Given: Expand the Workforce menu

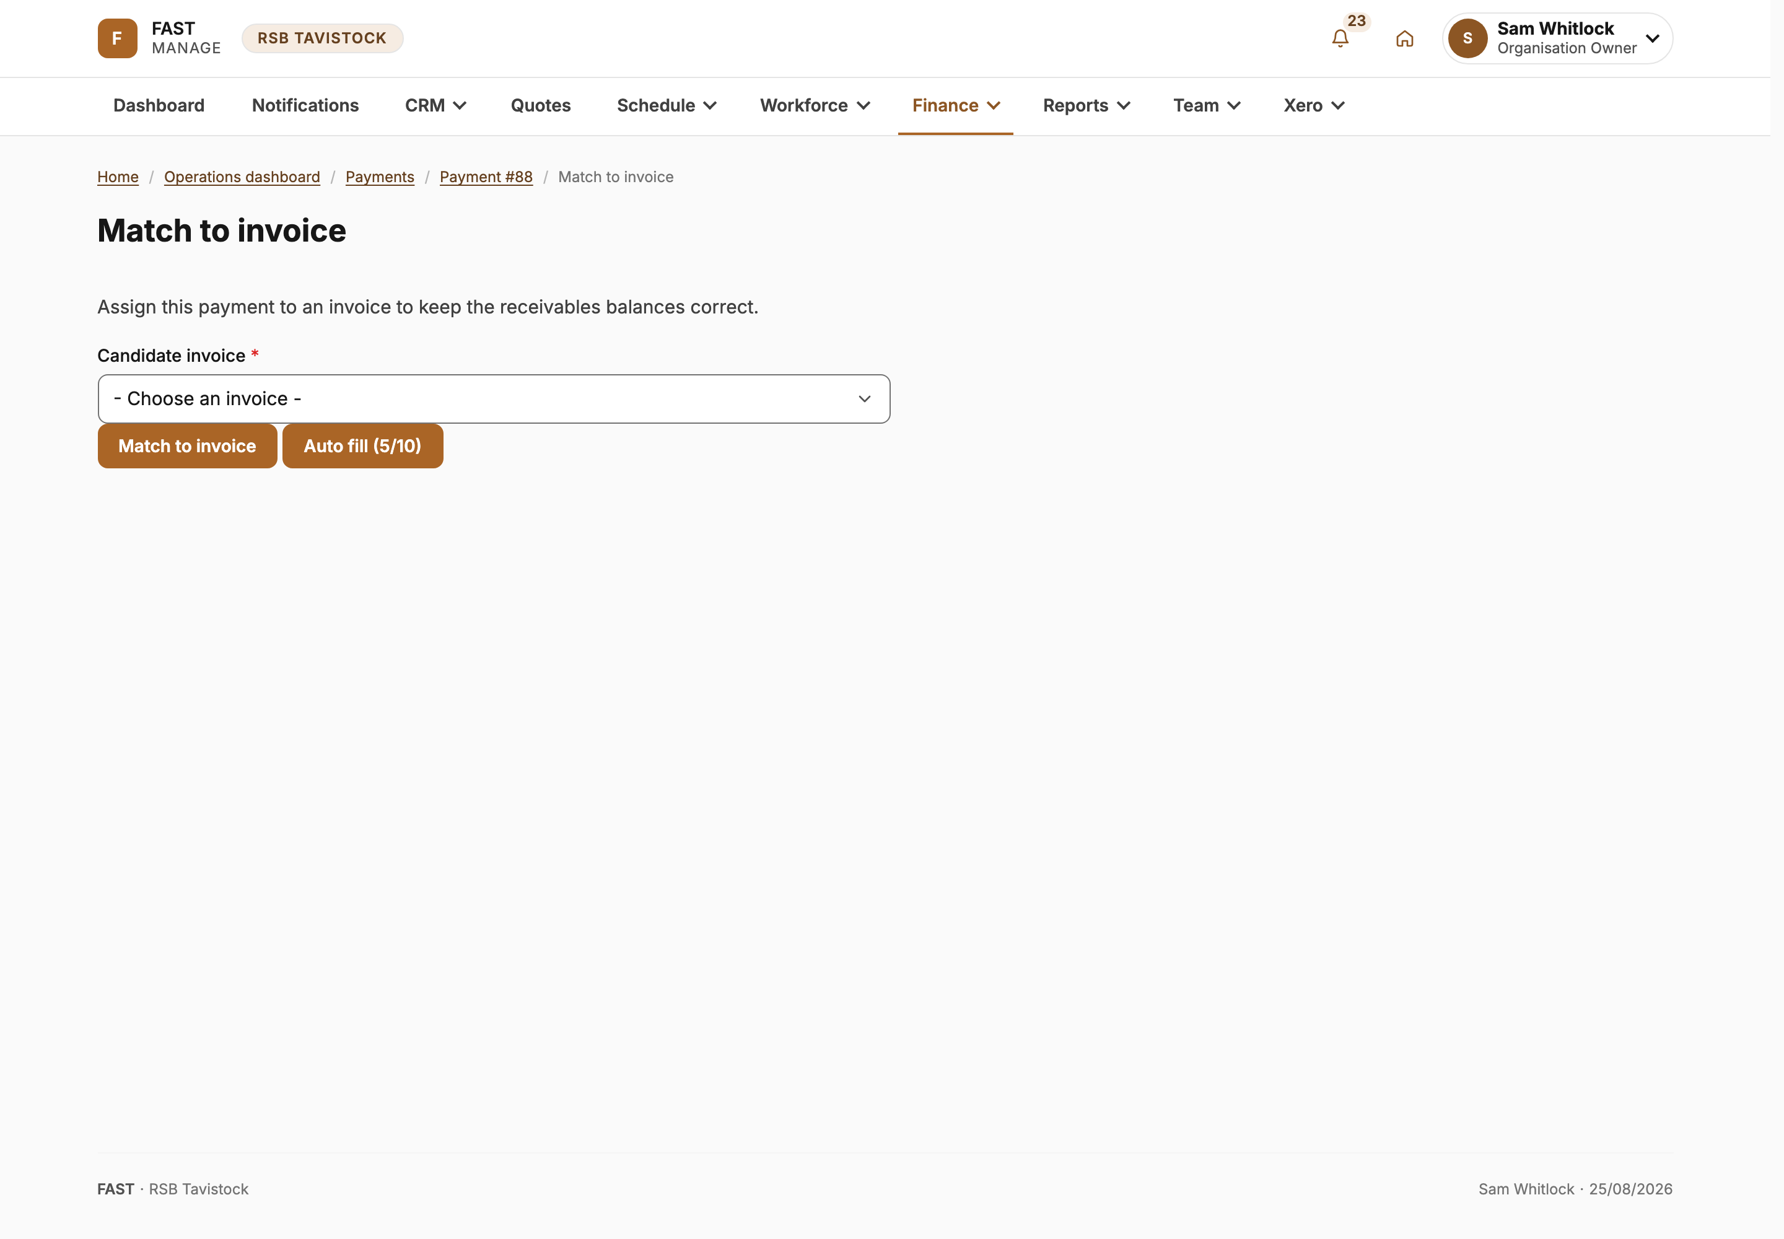Looking at the screenshot, I should pos(815,105).
